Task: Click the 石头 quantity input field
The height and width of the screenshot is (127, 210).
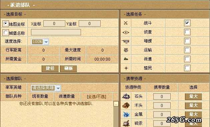Action: point(162,97)
